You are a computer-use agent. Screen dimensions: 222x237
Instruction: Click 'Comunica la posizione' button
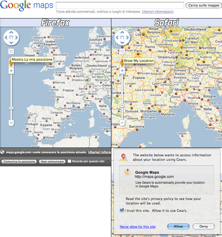(x=18, y=162)
